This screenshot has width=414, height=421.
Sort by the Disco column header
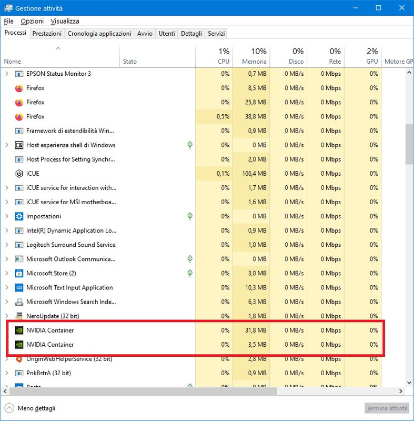(288, 57)
